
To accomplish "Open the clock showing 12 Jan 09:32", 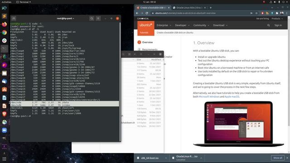I will (x=150, y=2).
